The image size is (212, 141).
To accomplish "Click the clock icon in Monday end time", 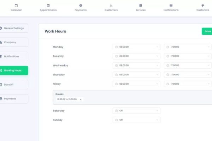I will click(167, 47).
